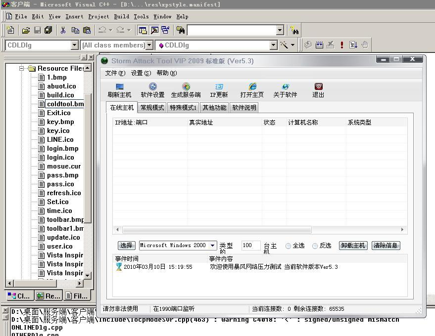The image size is (435, 336).
Task: Run the program with the red exclamation icon
Action: coord(342,45)
